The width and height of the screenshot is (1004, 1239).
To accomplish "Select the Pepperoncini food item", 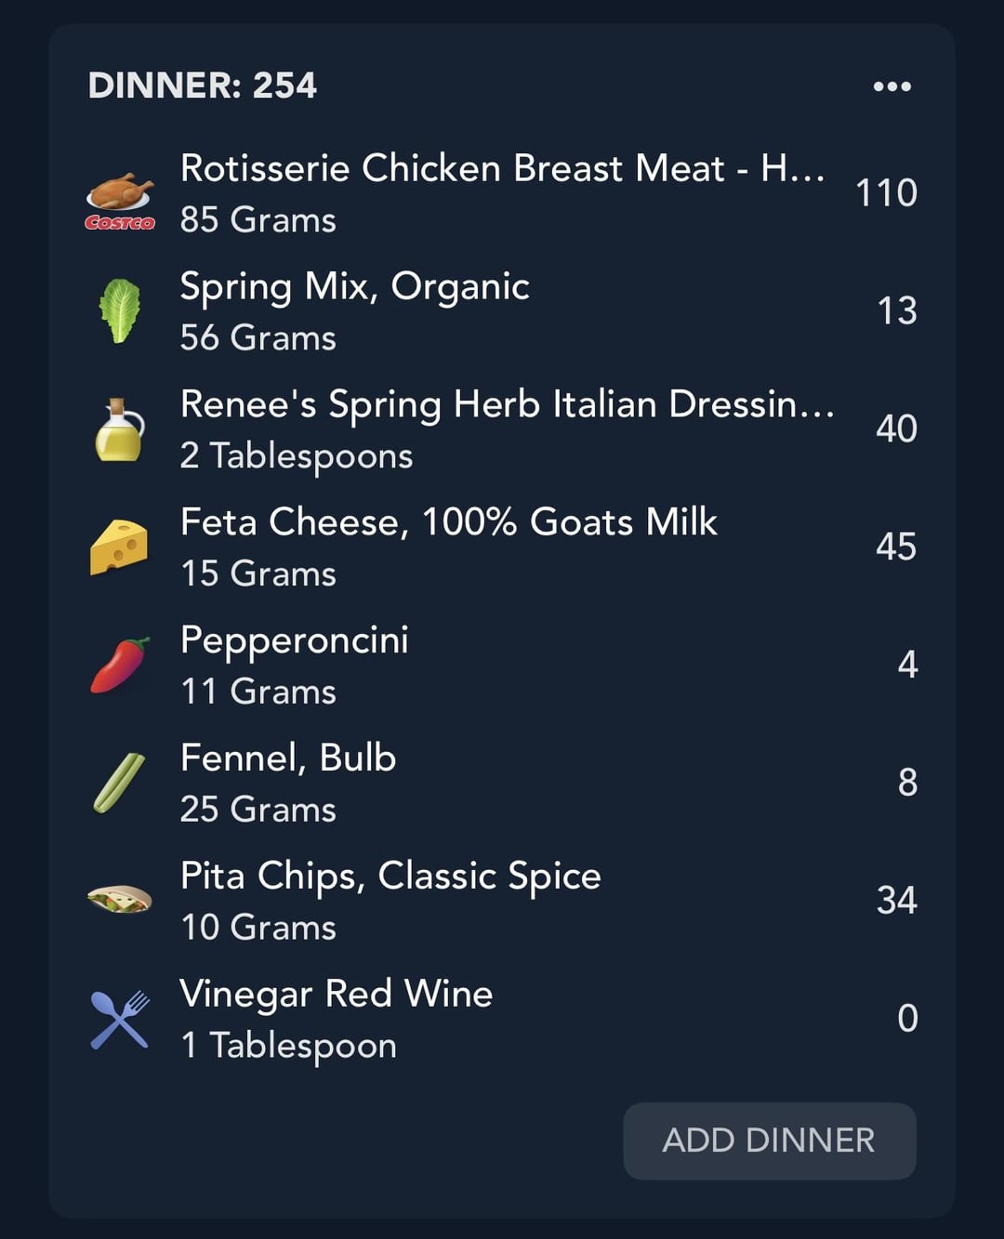I will pyautogui.click(x=502, y=666).
